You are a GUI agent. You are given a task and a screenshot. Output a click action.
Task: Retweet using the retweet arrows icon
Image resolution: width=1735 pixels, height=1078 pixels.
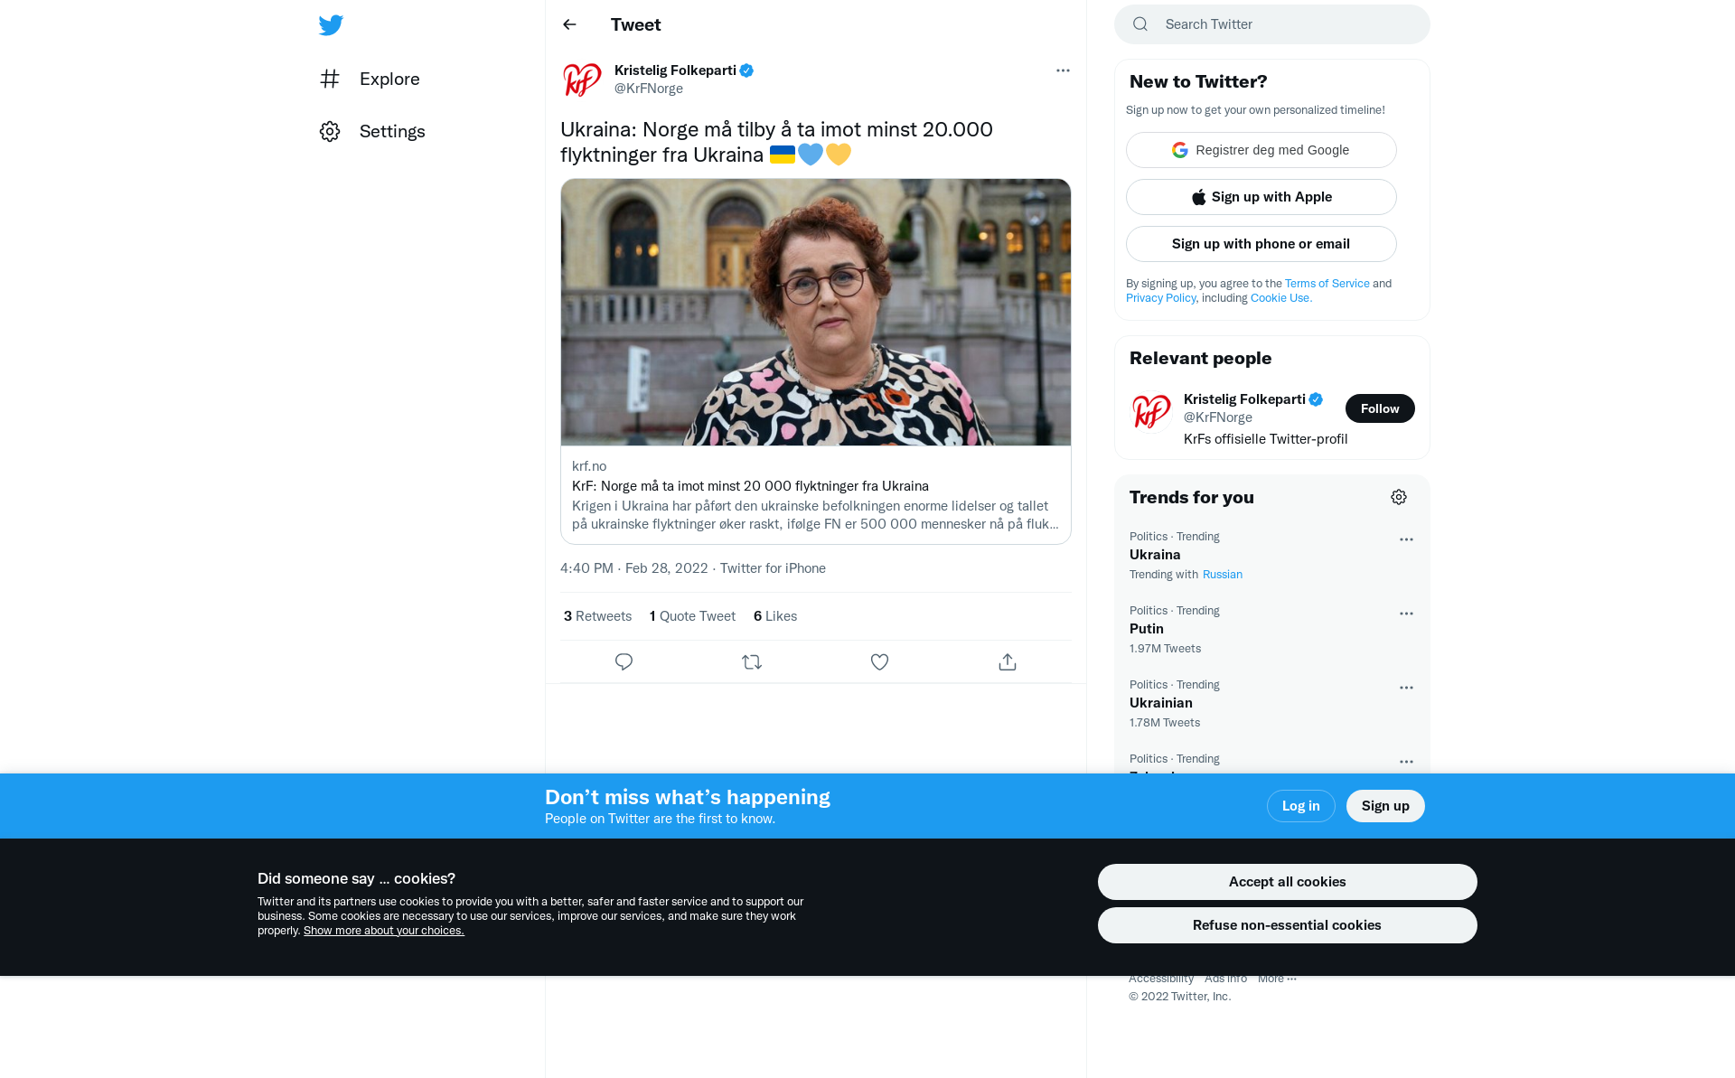[x=752, y=662]
